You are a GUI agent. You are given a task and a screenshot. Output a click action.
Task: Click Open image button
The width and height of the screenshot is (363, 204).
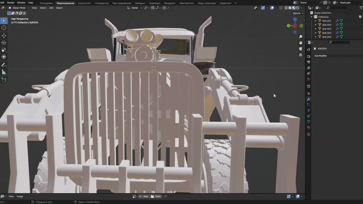click(156, 196)
